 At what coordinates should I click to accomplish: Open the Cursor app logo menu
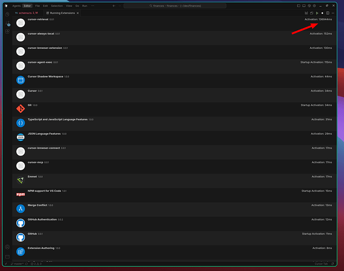[x=6, y=6]
